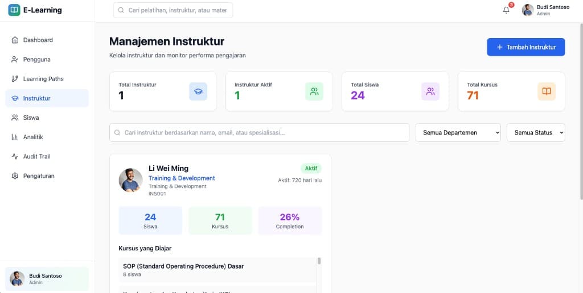Image resolution: width=583 pixels, height=293 pixels.
Task: Click Budi Santoso avatar in the header
Action: pos(528,10)
